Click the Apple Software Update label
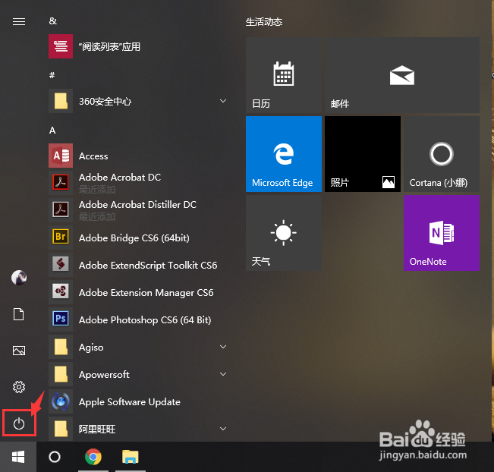 (130, 402)
